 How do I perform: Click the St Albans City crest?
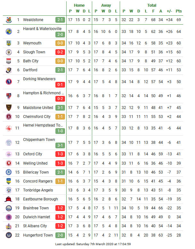tap(9, 226)
